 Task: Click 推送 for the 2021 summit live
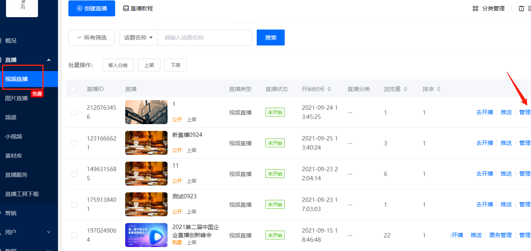point(476,235)
